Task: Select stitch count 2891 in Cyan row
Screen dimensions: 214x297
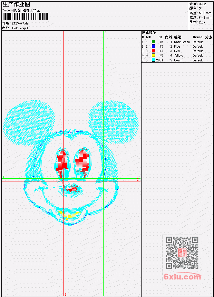Action: [x=159, y=60]
